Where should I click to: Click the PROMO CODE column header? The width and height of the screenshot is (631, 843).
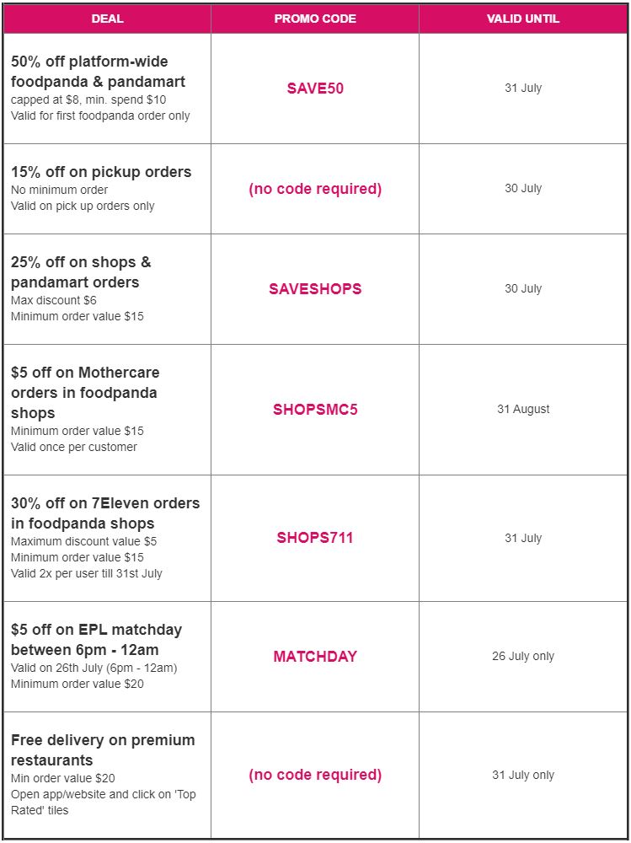(x=315, y=19)
